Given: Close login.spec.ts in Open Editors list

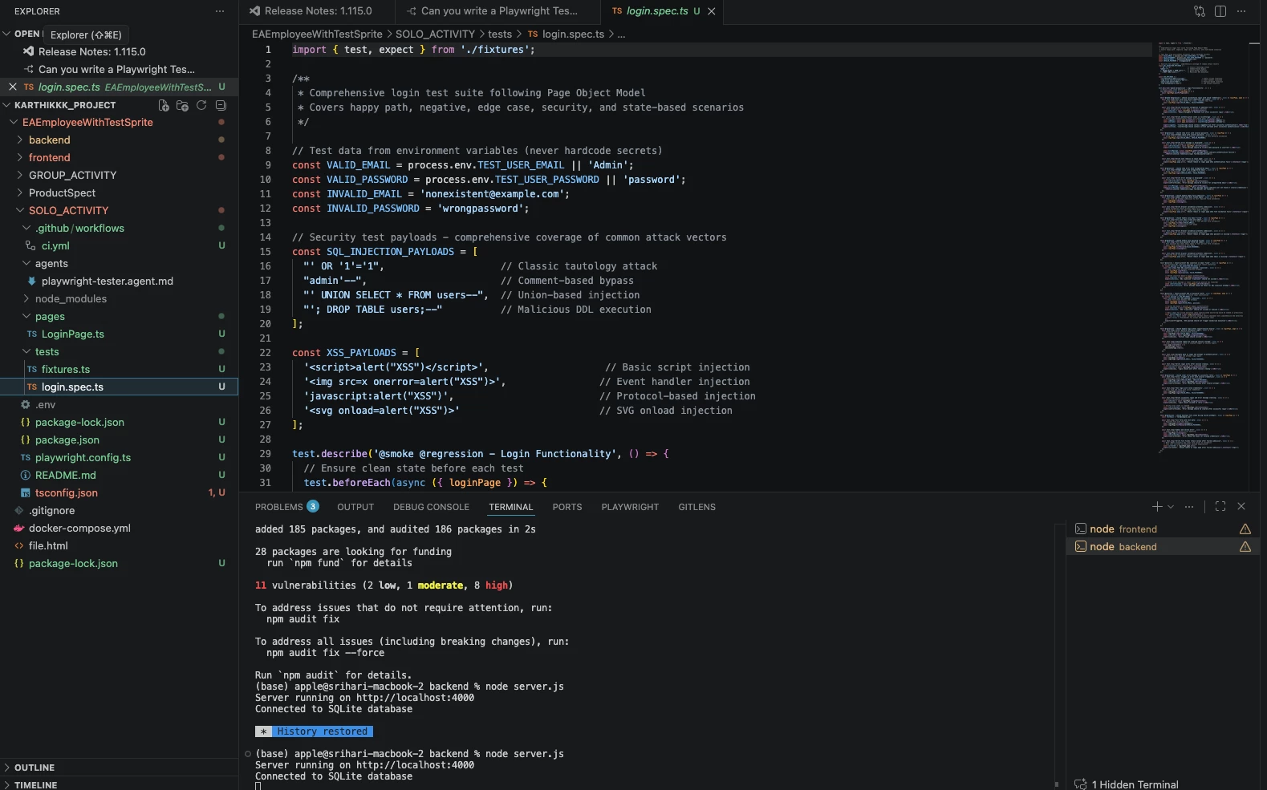Looking at the screenshot, I should coord(13,87).
